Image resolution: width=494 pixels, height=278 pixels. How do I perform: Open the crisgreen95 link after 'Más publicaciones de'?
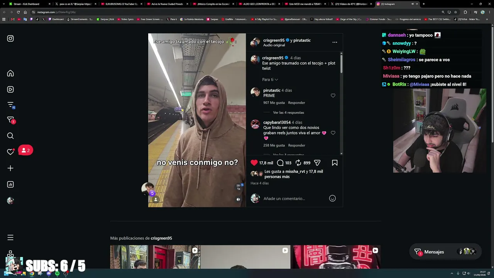coord(161,238)
